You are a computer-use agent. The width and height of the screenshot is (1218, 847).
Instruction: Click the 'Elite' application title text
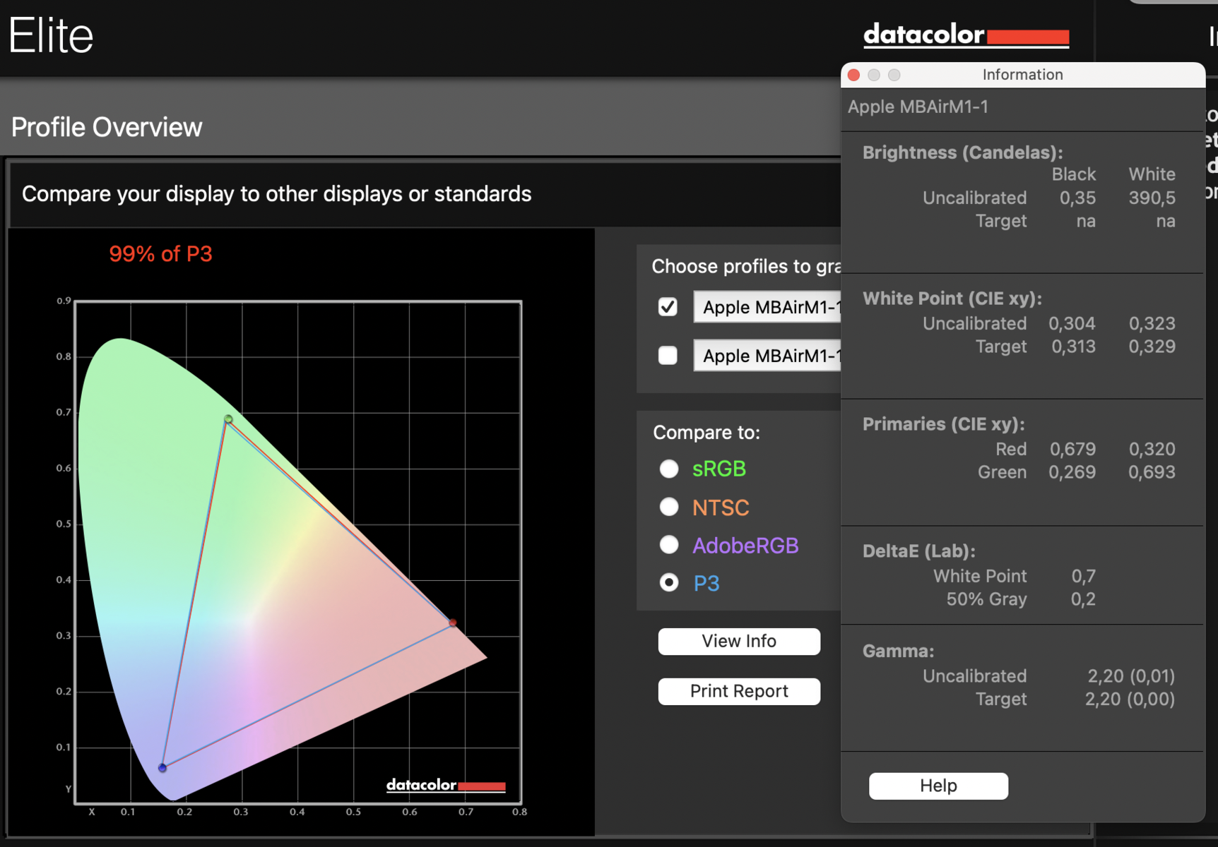[51, 35]
